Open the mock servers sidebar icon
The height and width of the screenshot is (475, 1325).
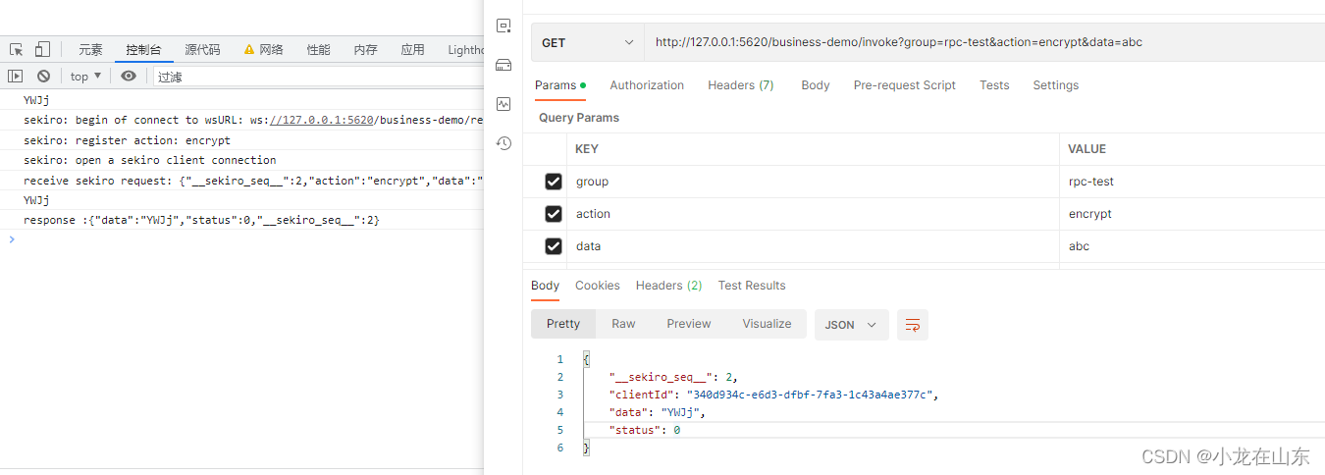pyautogui.click(x=503, y=65)
